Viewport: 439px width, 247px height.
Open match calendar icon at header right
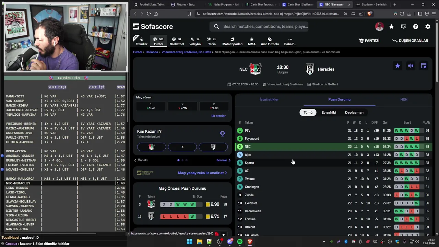(424, 66)
